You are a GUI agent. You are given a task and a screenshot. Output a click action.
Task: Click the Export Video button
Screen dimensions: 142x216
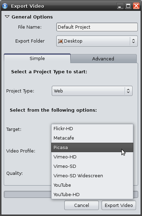pyautogui.click(x=119, y=206)
